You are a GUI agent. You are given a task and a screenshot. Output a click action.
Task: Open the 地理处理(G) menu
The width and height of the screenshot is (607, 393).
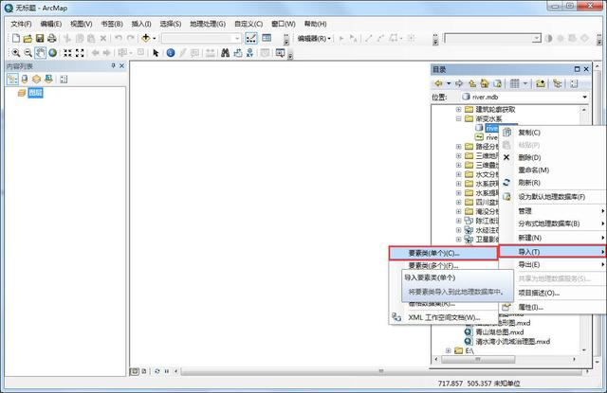click(208, 24)
